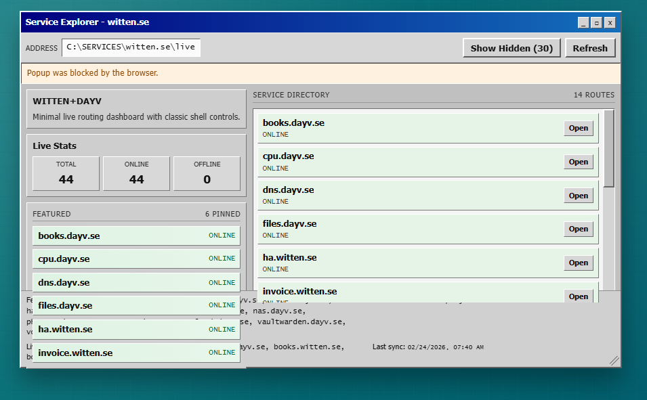Screen dimensions: 647x400
Task: Click the TOTAL stat tile
Action: click(66, 173)
